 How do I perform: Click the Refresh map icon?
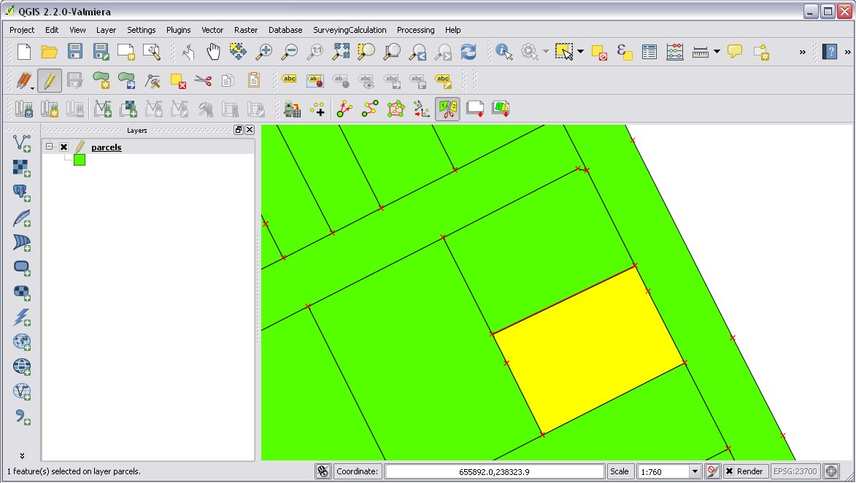pyautogui.click(x=468, y=51)
